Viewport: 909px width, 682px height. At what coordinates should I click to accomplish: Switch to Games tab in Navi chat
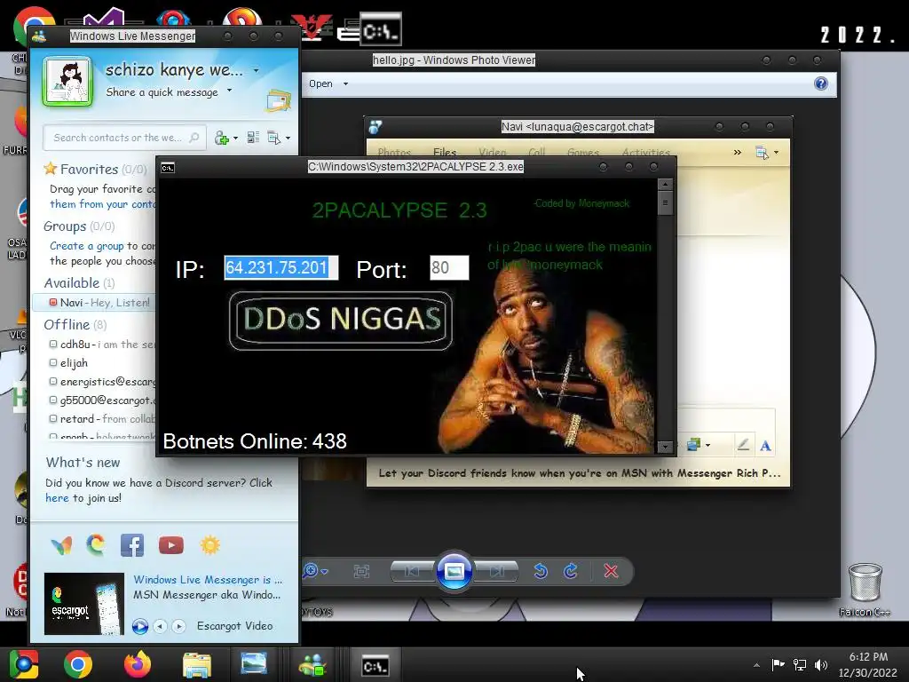[x=583, y=152]
